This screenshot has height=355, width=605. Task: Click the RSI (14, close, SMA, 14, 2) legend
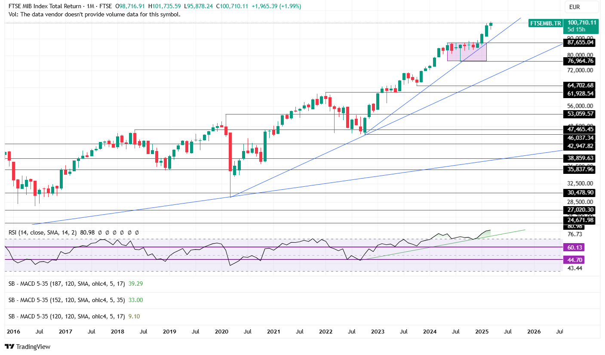pos(43,232)
